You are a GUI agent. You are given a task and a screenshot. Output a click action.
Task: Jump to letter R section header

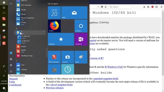coord(16,28)
